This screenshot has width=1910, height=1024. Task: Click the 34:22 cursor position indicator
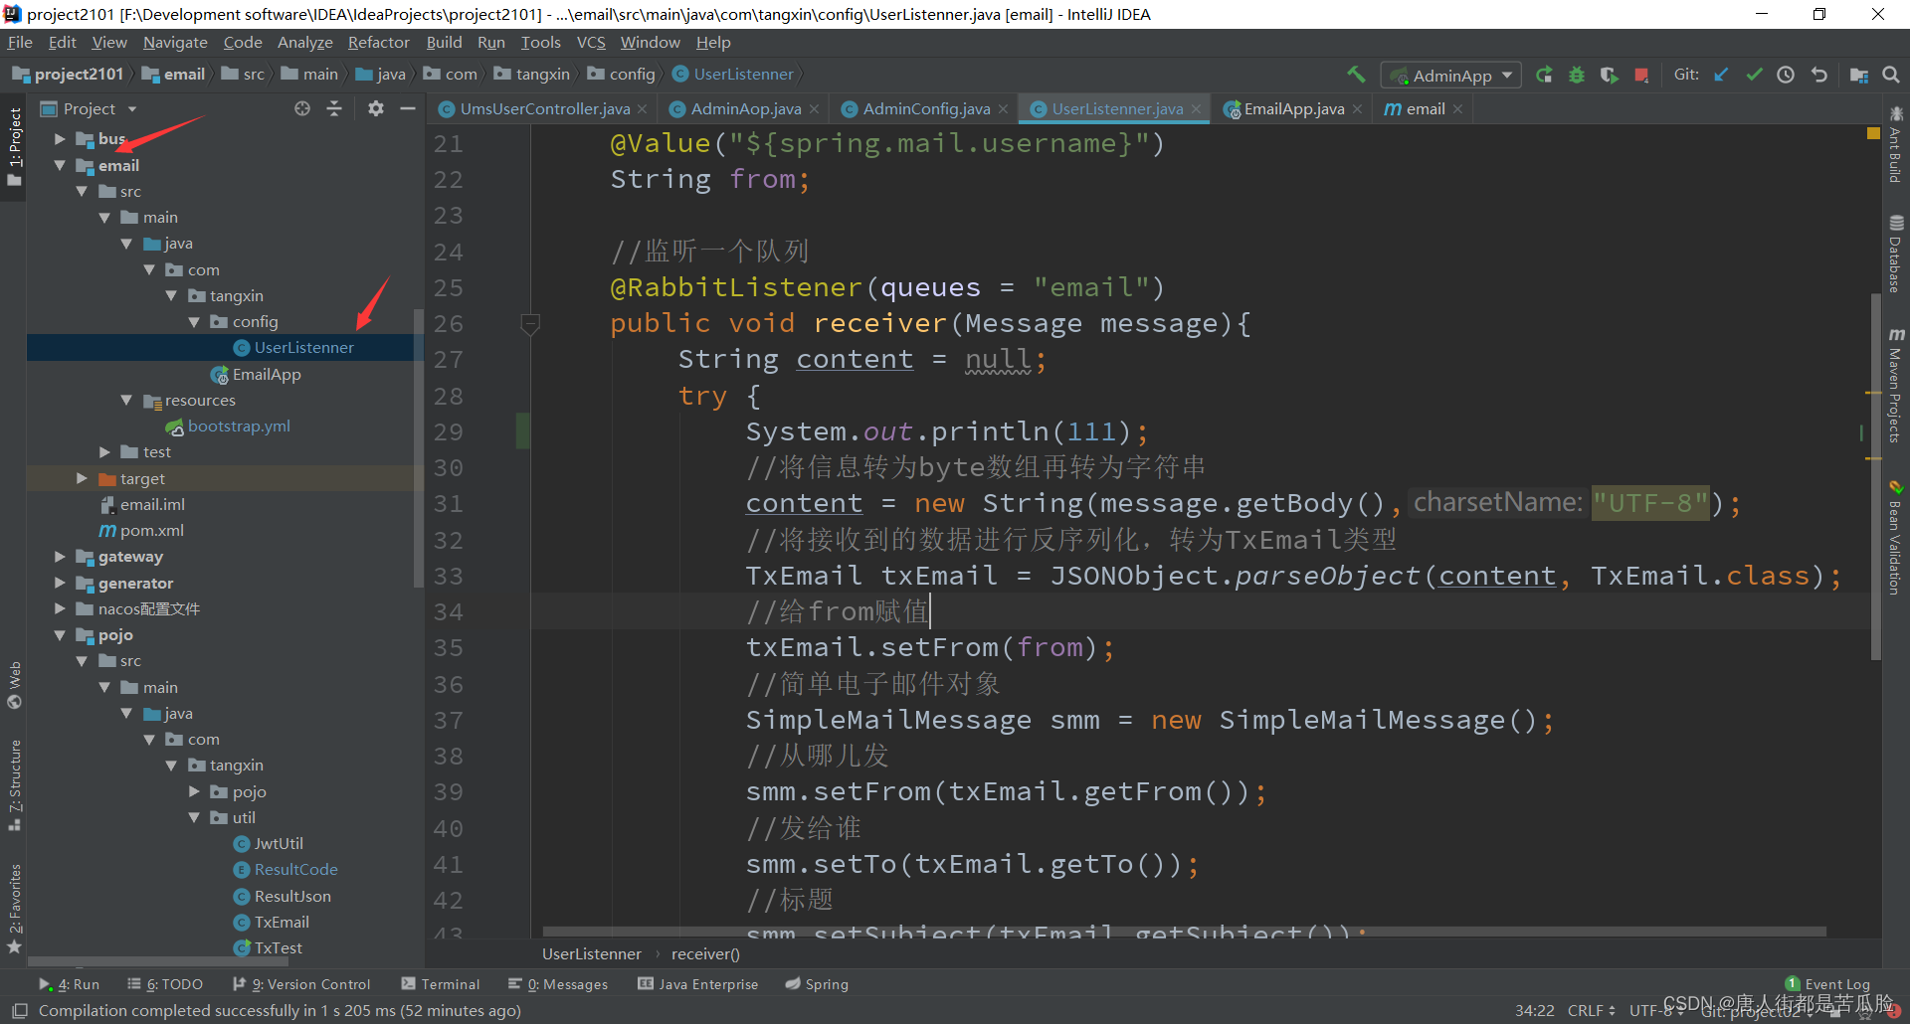click(x=1535, y=1010)
